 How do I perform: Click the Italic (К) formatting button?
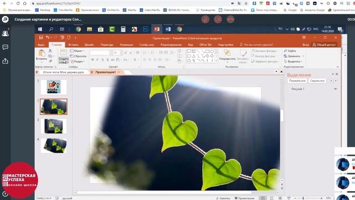(x=98, y=59)
